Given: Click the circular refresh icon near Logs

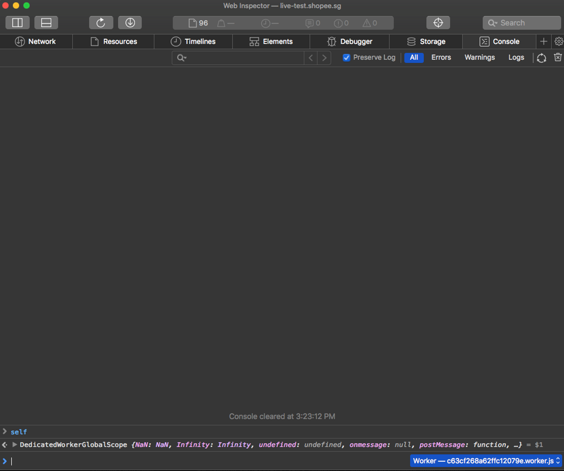Looking at the screenshot, I should pos(541,58).
